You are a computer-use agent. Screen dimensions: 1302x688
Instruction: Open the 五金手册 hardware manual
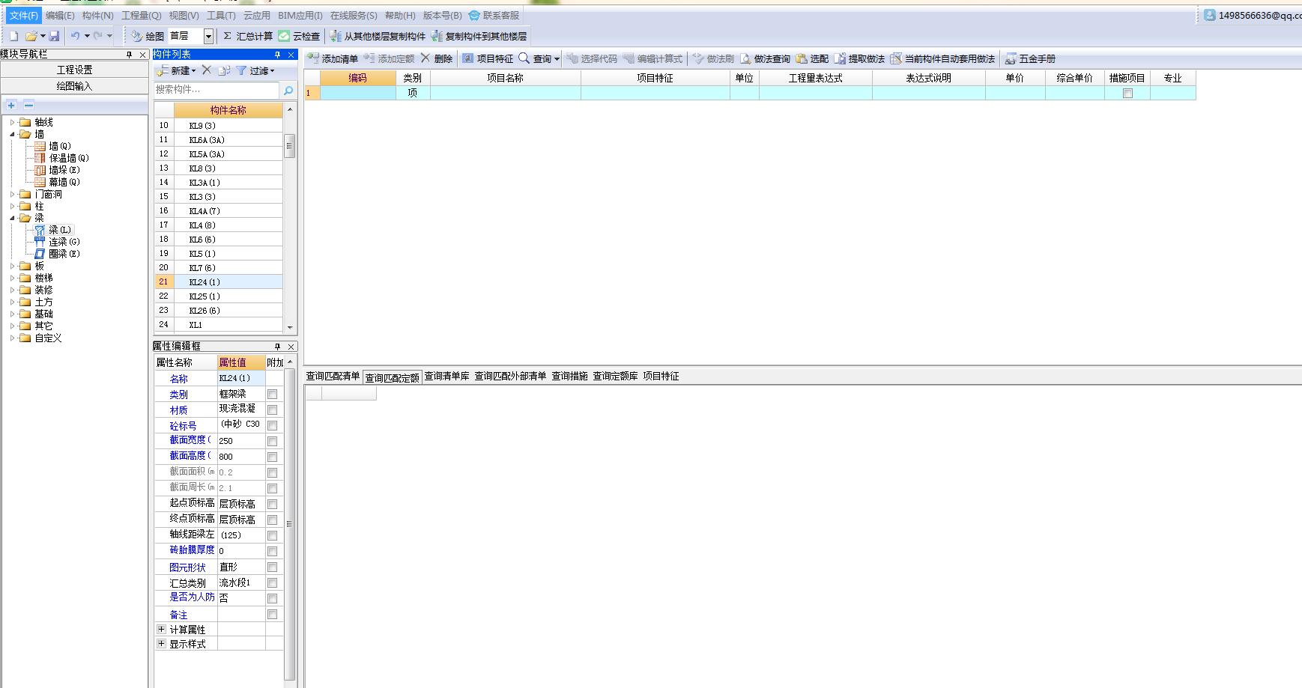[1030, 58]
